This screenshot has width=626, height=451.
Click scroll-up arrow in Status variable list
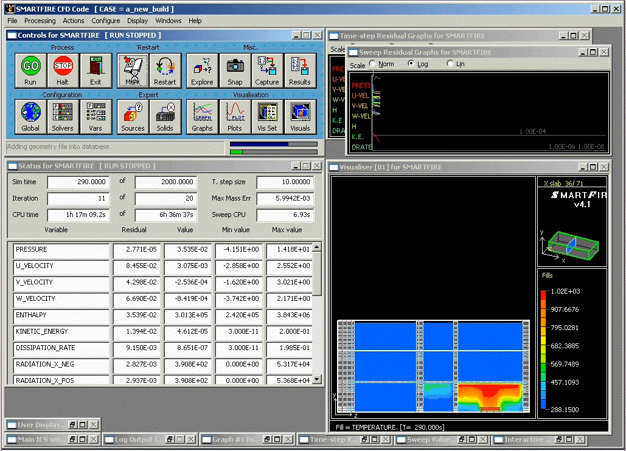[316, 247]
